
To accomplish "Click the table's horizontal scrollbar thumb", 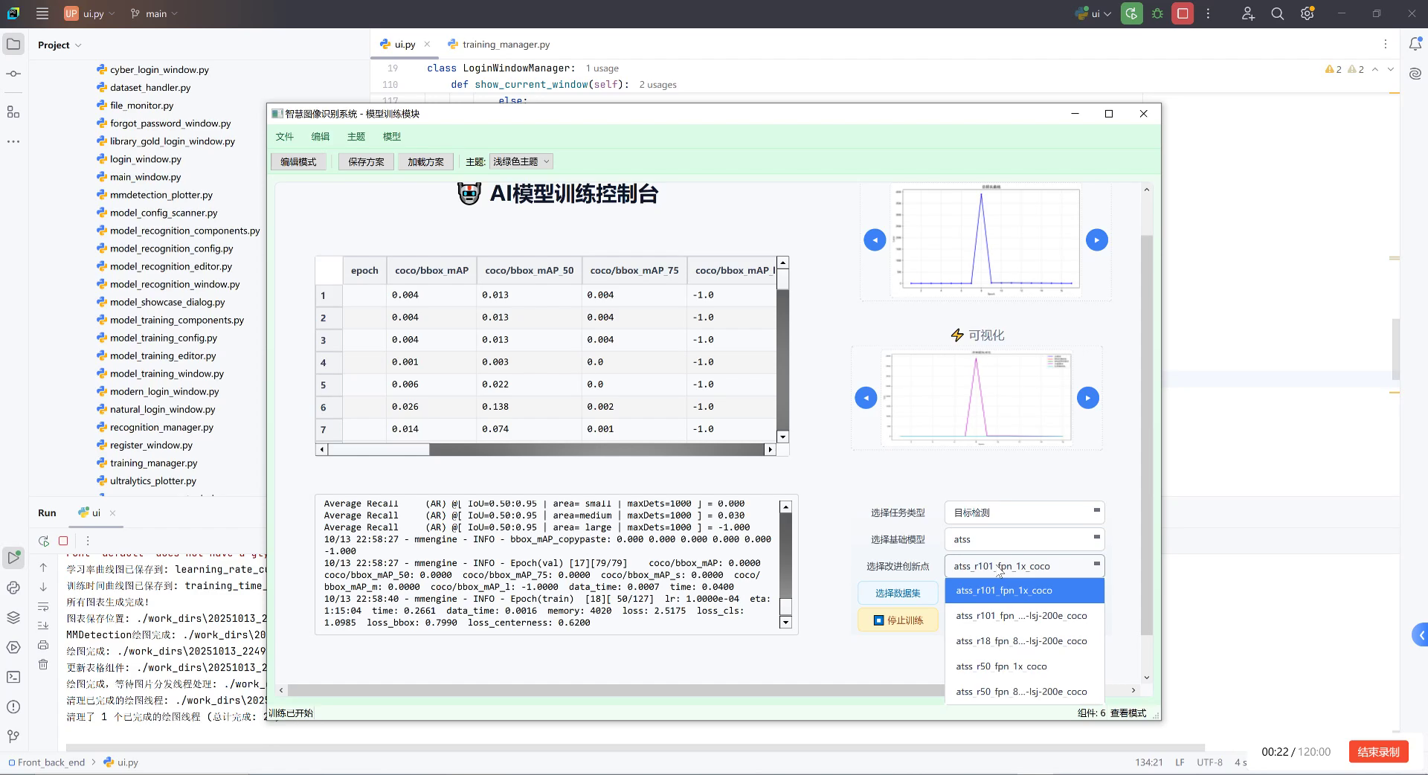I will click(379, 449).
